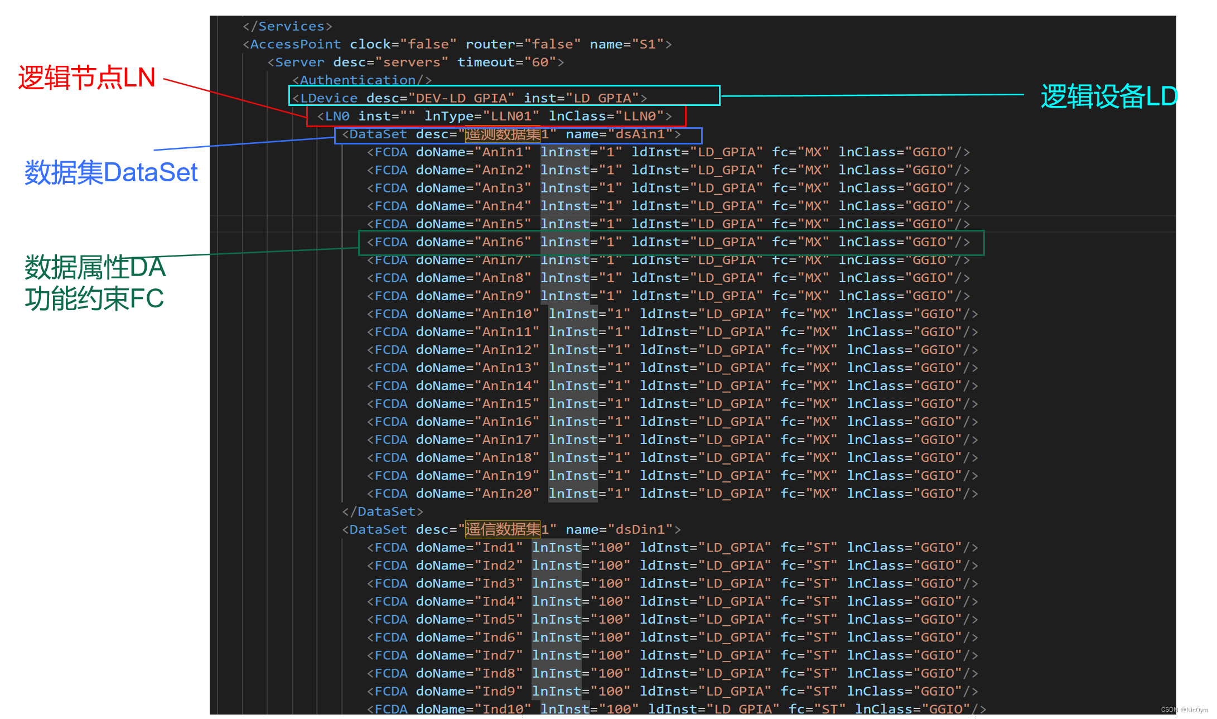Click the red label 逻辑节点LN

coord(86,78)
